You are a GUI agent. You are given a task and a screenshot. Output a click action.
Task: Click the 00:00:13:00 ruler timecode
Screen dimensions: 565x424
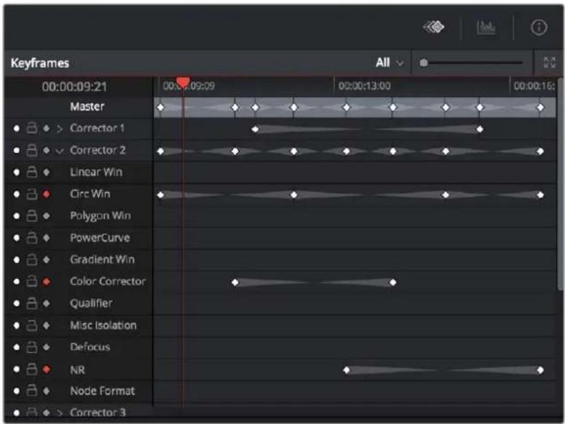365,86
